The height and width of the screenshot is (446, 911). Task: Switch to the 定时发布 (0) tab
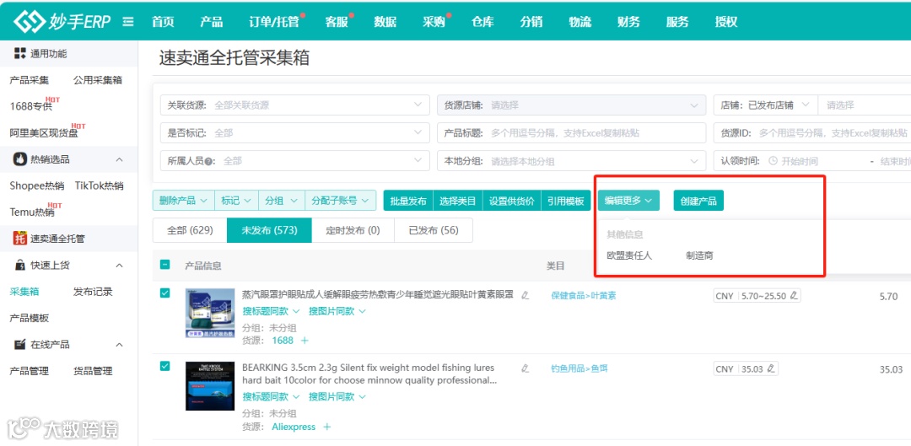click(x=353, y=230)
